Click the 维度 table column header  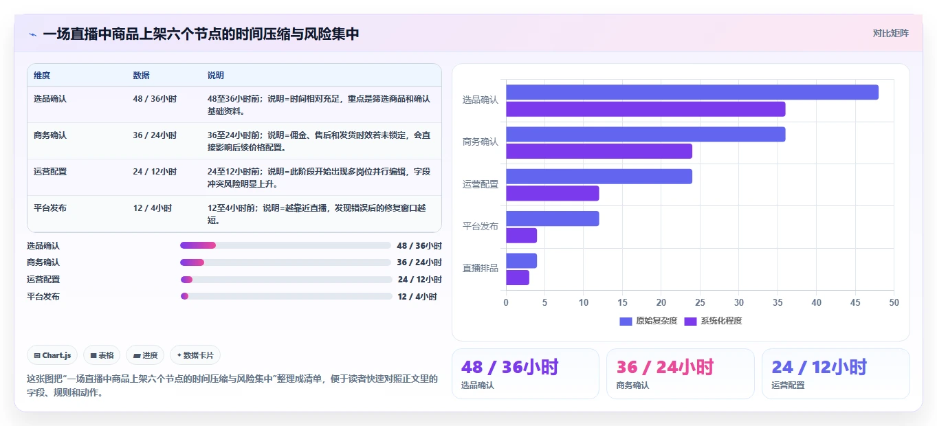tap(42, 76)
